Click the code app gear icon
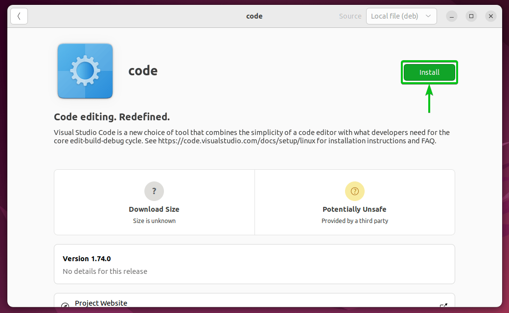 (x=85, y=71)
